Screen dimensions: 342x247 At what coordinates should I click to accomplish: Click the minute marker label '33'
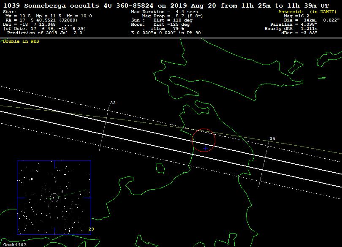pyautogui.click(x=113, y=103)
